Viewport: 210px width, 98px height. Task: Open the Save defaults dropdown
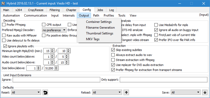pyautogui.click(x=186, y=92)
